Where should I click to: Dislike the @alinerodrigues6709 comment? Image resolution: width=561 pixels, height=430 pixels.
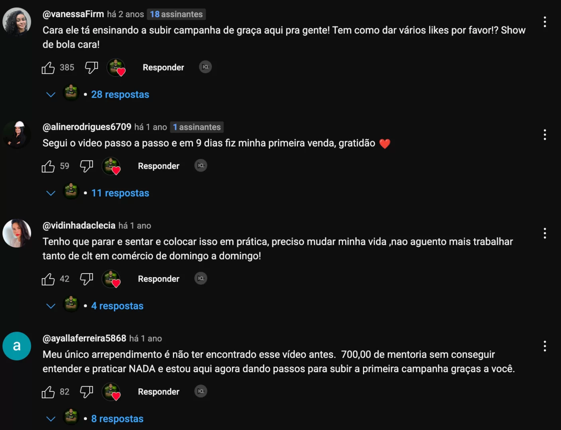(x=86, y=166)
